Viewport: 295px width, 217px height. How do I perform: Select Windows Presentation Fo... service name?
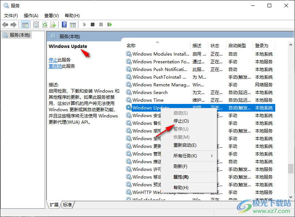pos(161,62)
